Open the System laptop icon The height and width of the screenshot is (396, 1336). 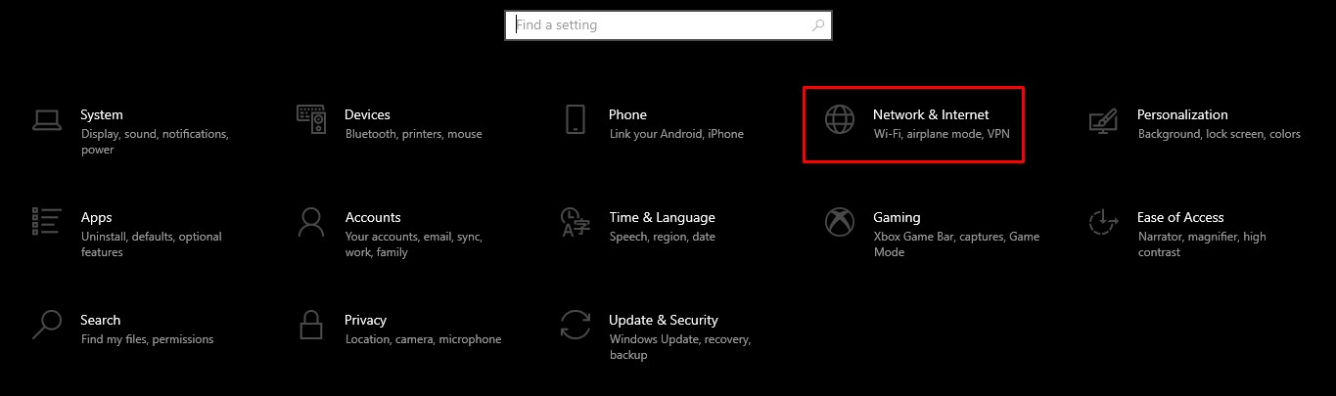click(x=46, y=120)
